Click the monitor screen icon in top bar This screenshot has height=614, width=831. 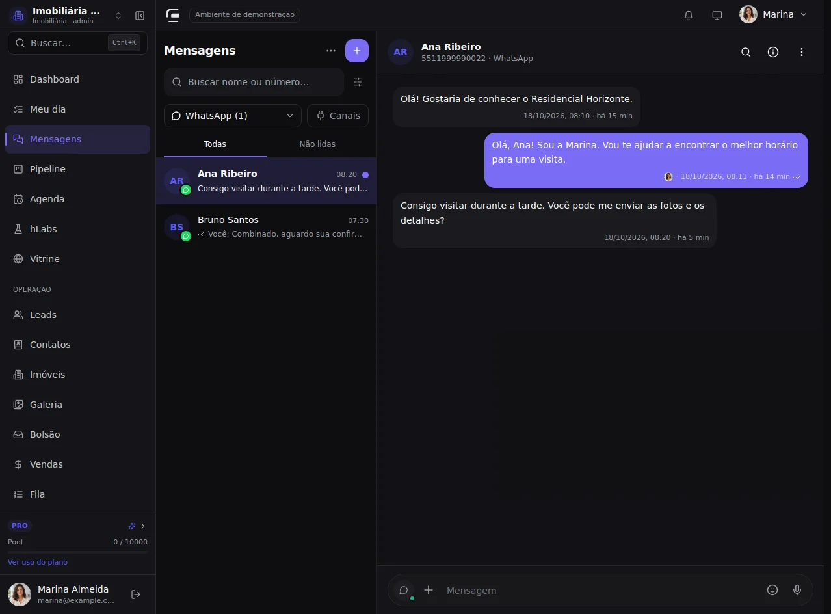click(717, 15)
